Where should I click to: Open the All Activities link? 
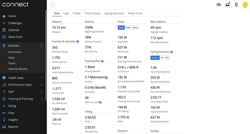pos(15,52)
